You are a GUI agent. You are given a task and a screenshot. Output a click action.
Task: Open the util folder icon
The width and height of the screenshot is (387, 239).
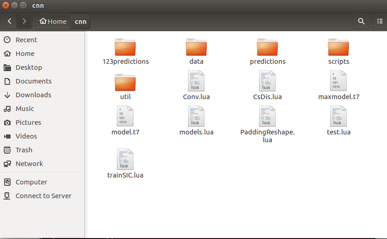click(125, 83)
